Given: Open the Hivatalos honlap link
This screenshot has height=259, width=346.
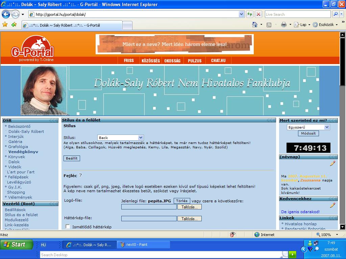Looking at the screenshot, I should 300,224.
